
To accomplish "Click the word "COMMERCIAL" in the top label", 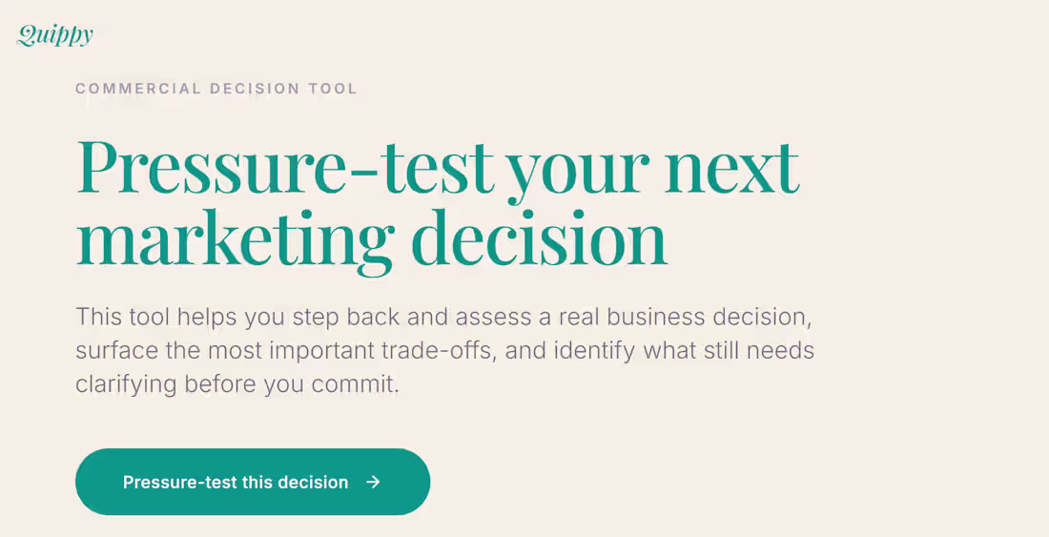I will point(138,89).
